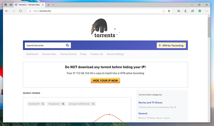The width and height of the screenshot is (214, 126).
Task: Click the green Grammarly extension icon
Action: tap(200, 11)
